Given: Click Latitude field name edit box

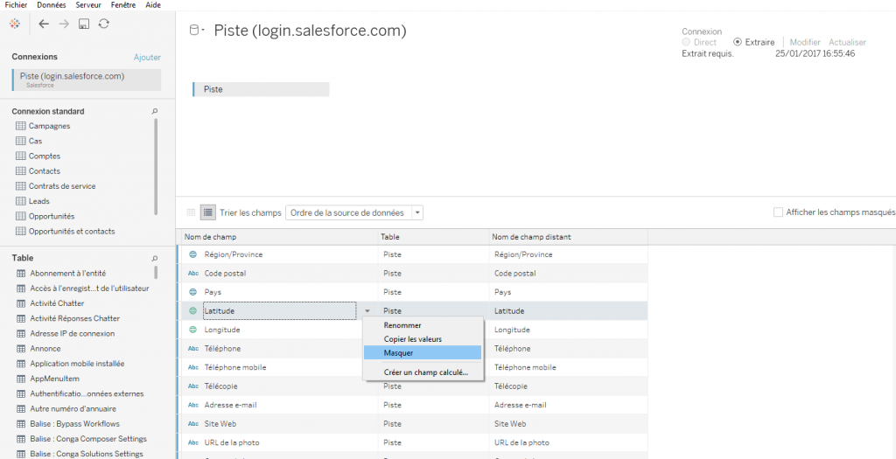Looking at the screenshot, I should (x=279, y=311).
